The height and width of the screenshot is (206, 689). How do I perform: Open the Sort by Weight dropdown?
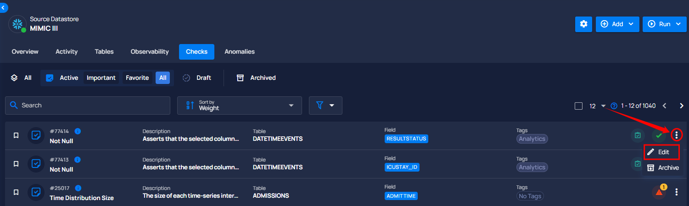[240, 106]
